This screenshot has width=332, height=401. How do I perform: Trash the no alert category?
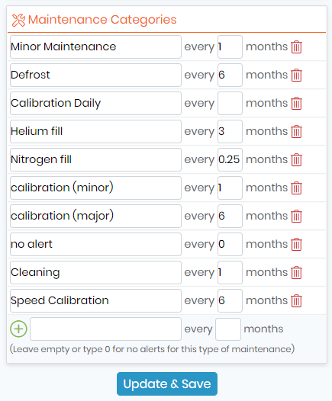296,244
